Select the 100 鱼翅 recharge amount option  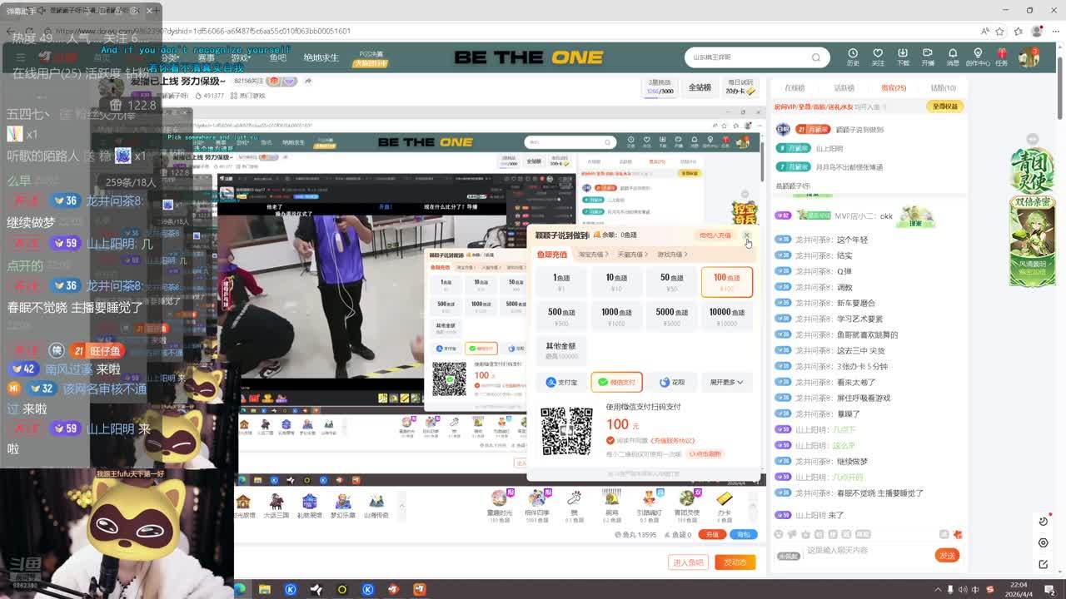click(726, 282)
